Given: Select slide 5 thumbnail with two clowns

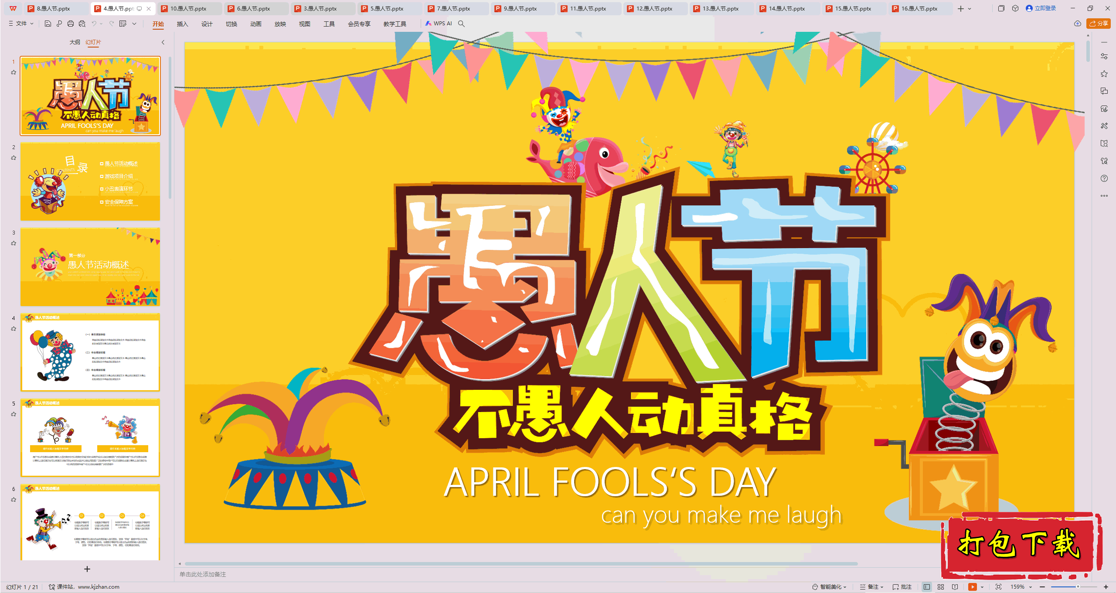Looking at the screenshot, I should [90, 438].
